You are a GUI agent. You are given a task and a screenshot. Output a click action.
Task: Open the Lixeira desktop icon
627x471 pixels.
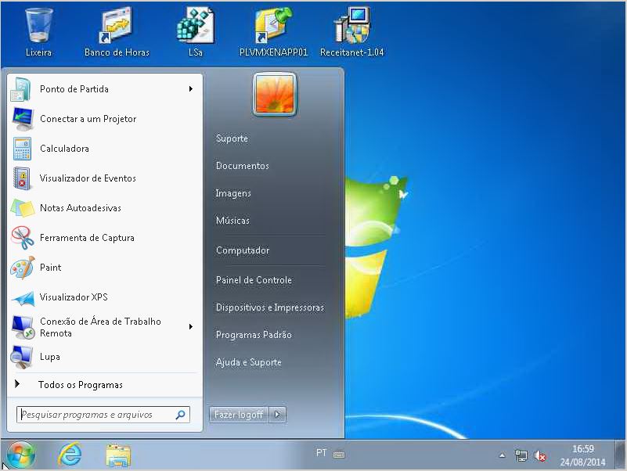38,31
